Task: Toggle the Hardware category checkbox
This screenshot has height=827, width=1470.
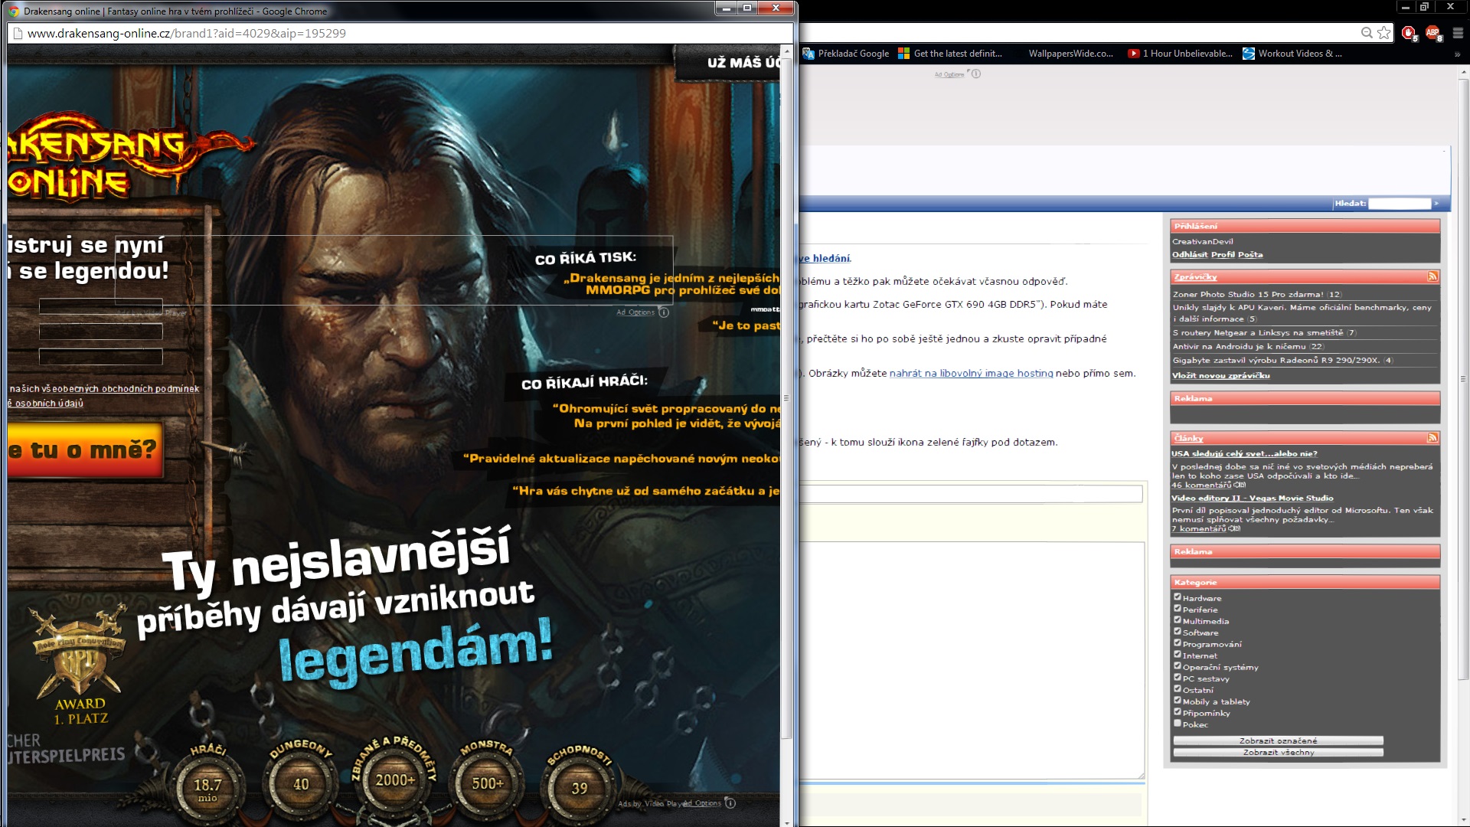Action: pos(1178,597)
